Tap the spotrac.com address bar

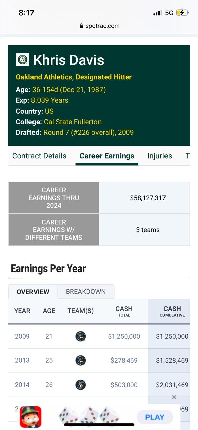click(99, 26)
